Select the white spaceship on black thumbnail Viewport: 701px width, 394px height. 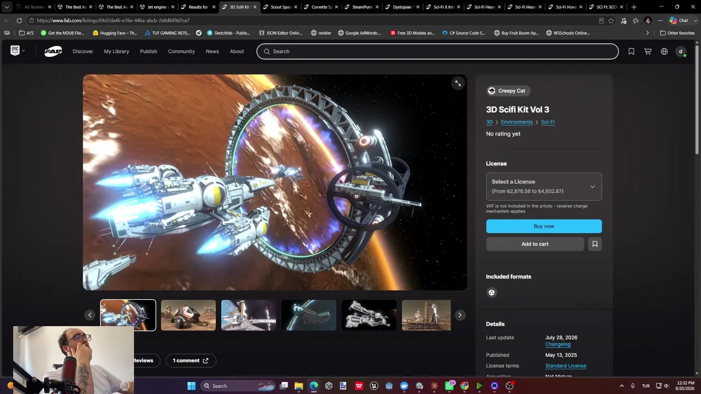(369, 315)
